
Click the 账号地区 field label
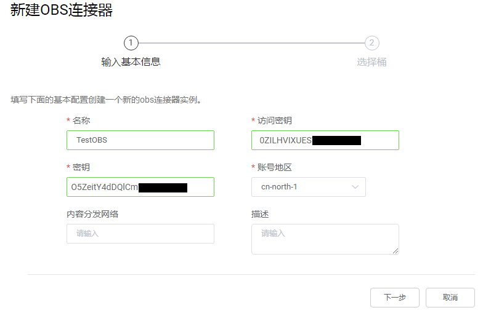click(x=275, y=167)
